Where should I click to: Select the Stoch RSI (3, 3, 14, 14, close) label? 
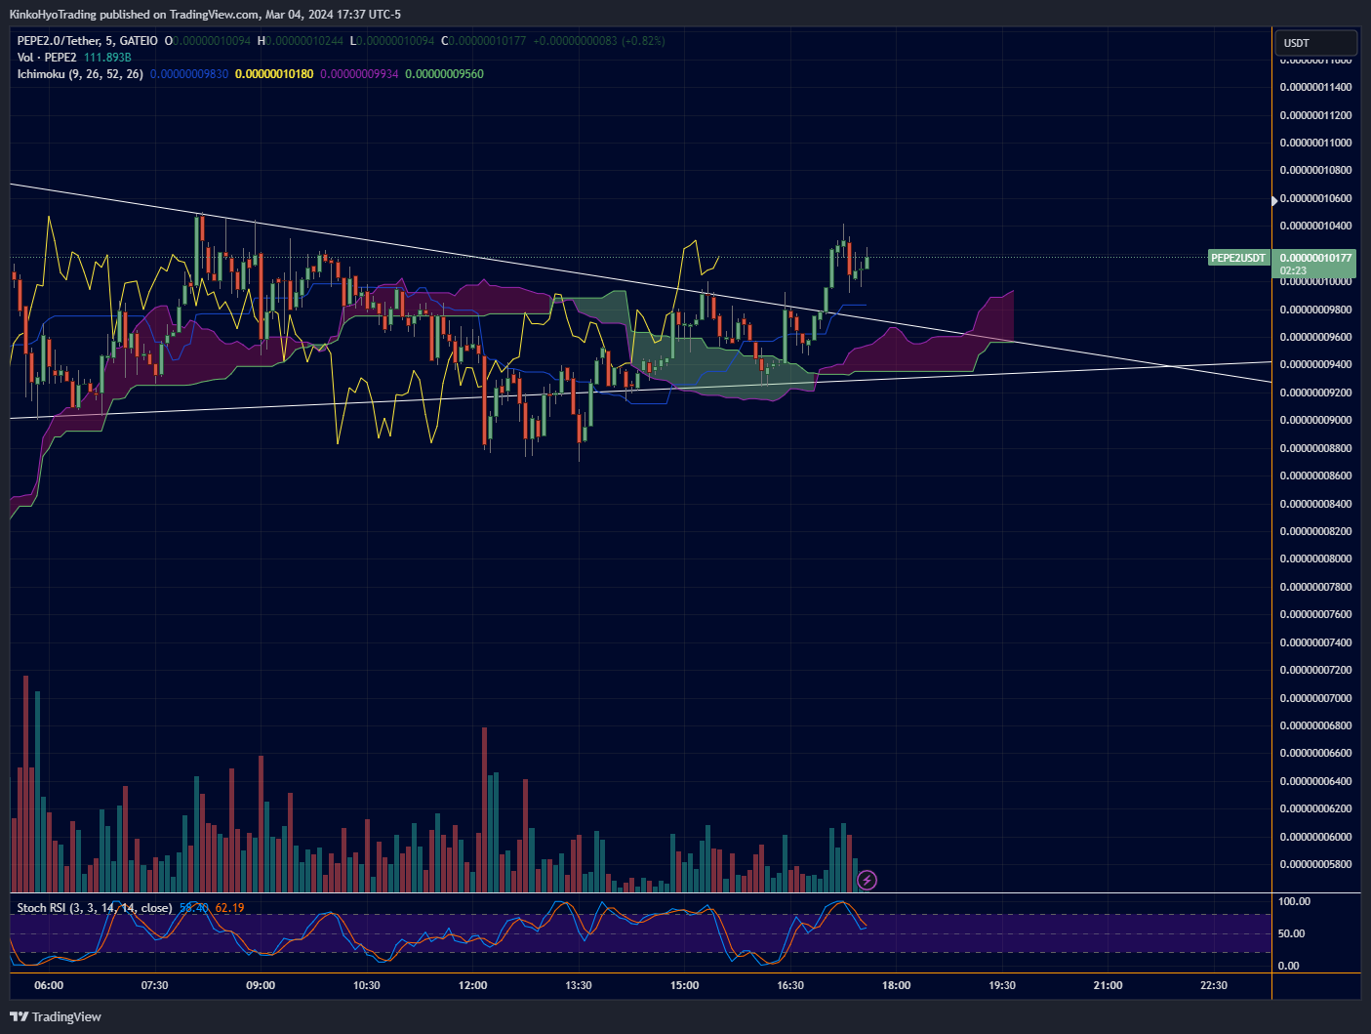coord(95,908)
